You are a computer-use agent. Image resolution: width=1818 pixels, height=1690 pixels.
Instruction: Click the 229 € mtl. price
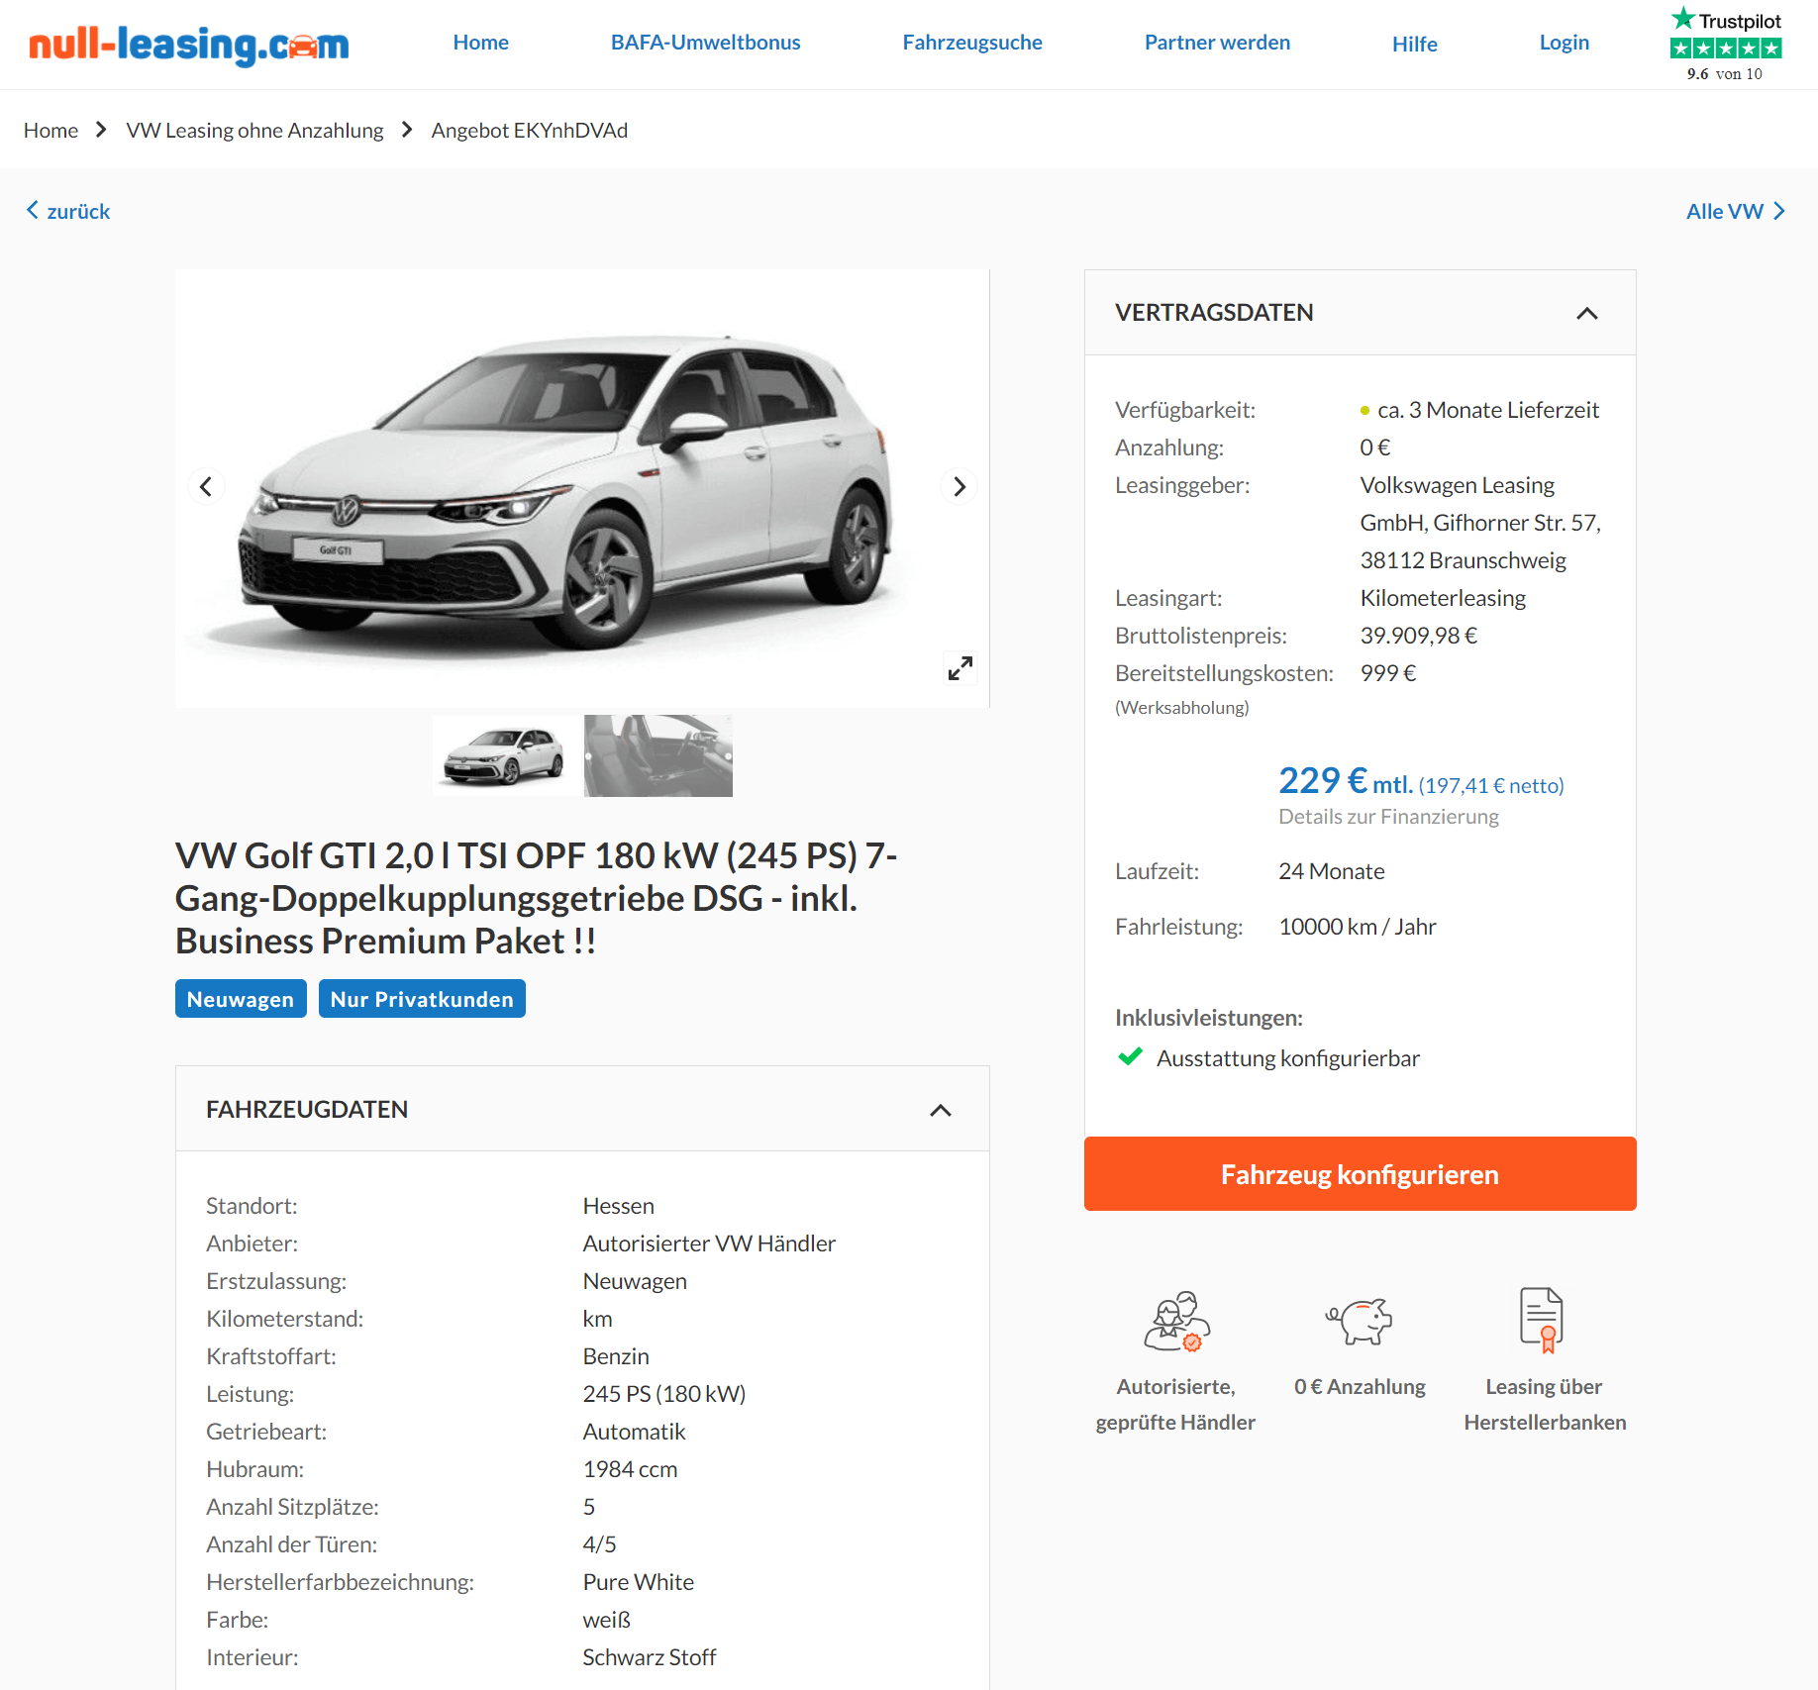click(x=1346, y=781)
